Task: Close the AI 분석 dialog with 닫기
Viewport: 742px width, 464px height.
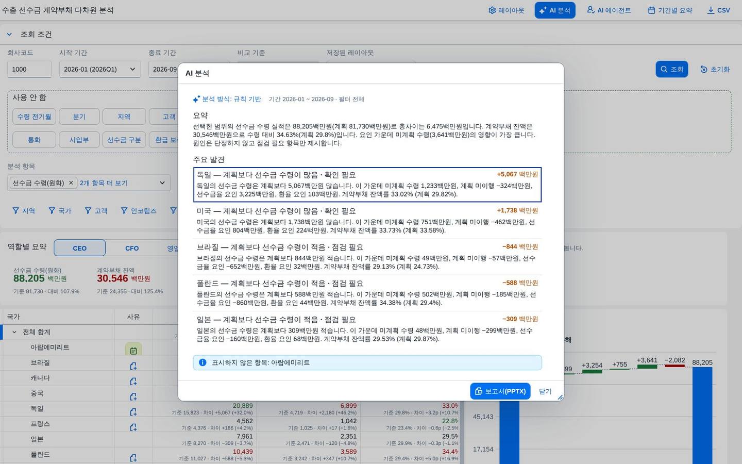Action: 545,391
